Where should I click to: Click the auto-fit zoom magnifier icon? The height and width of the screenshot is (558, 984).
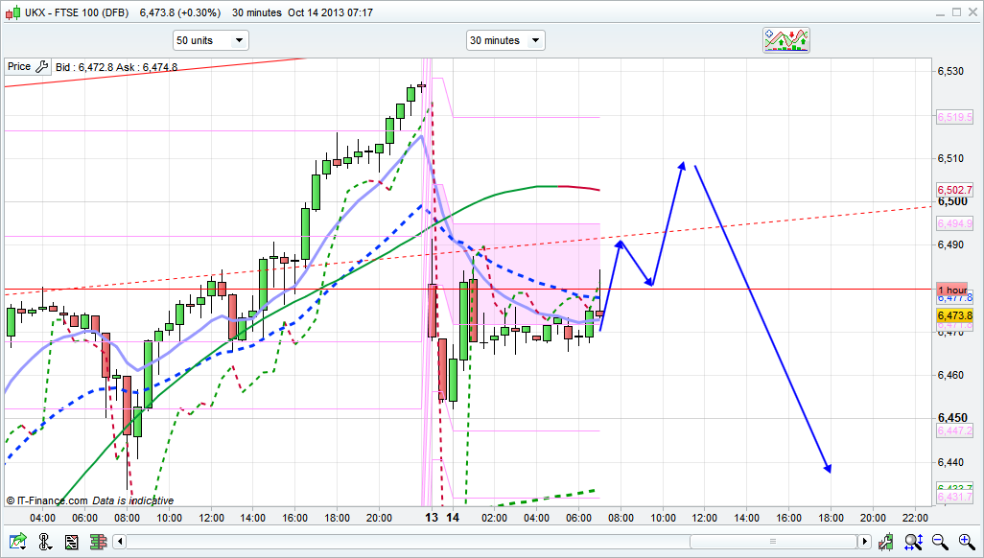pyautogui.click(x=916, y=543)
